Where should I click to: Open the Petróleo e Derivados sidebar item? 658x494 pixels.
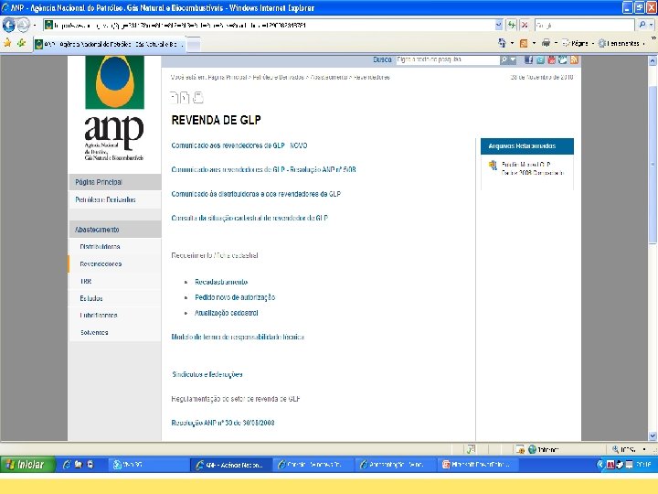(x=114, y=199)
